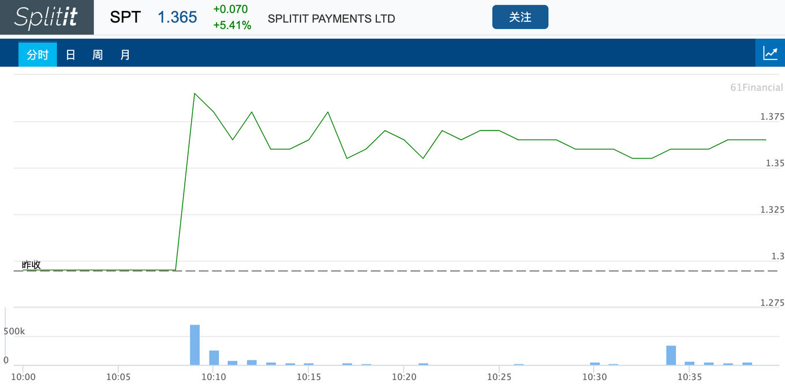This screenshot has width=785, height=391.
Task: Click the large volume bar near 10:34
Action: coord(671,355)
